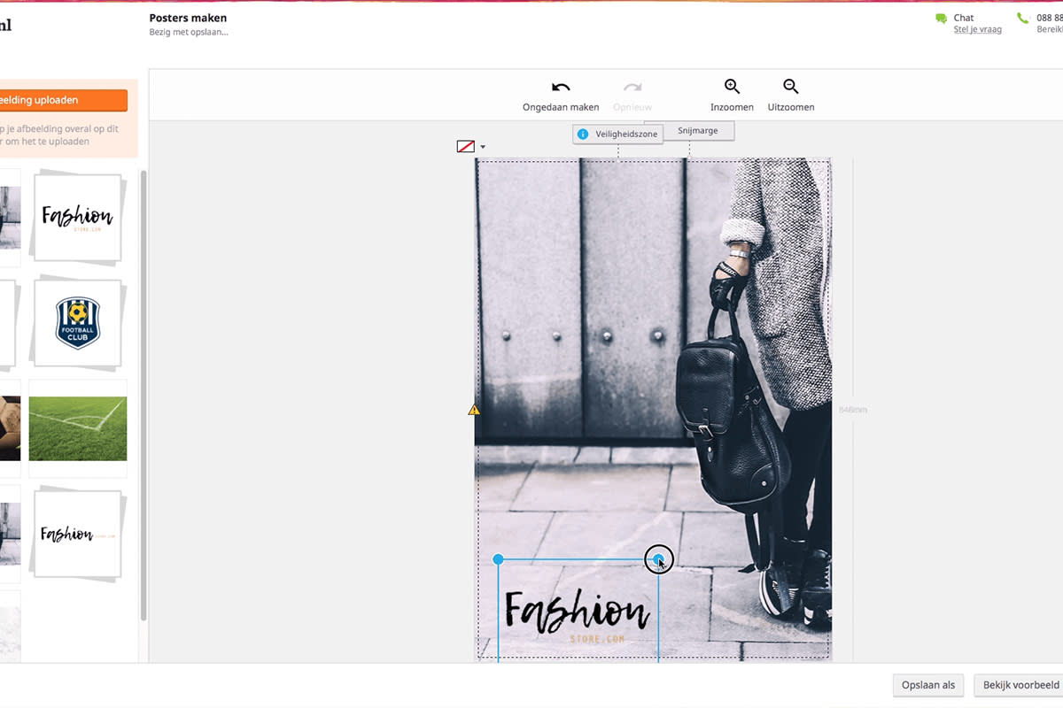Image resolution: width=1063 pixels, height=708 pixels.
Task: Click the Ongedaan maken (undo) icon
Action: point(560,88)
